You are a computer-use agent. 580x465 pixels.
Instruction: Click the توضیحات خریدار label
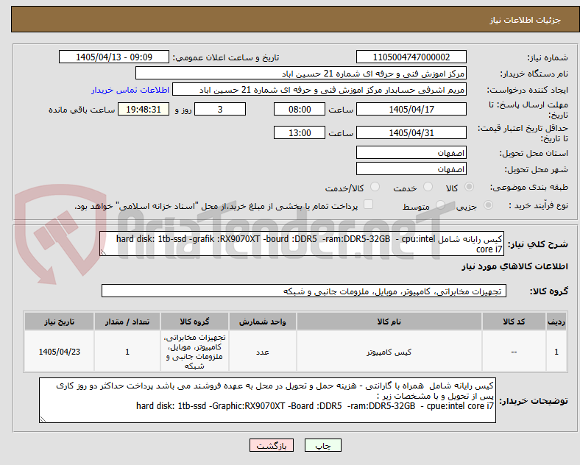tap(534, 401)
